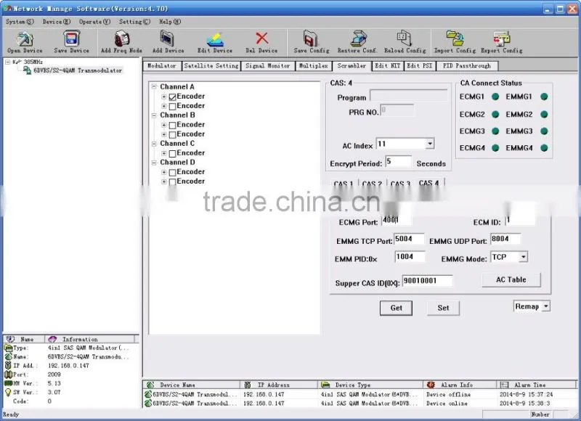Collapse the Channel C tree node
The width and height of the screenshot is (581, 421).
154,144
